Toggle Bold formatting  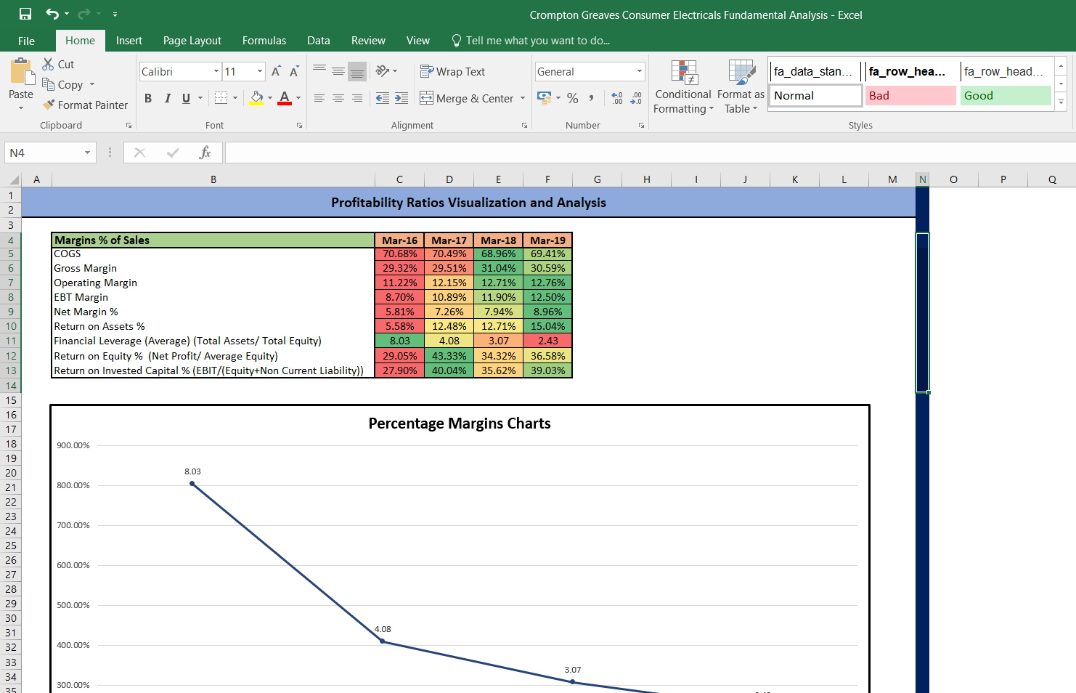pos(148,98)
